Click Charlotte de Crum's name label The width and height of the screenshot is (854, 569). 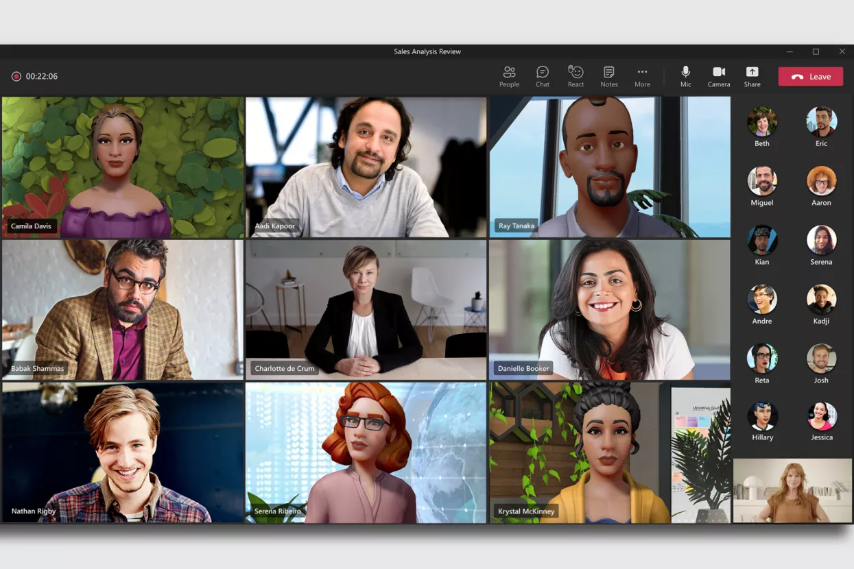pos(285,368)
